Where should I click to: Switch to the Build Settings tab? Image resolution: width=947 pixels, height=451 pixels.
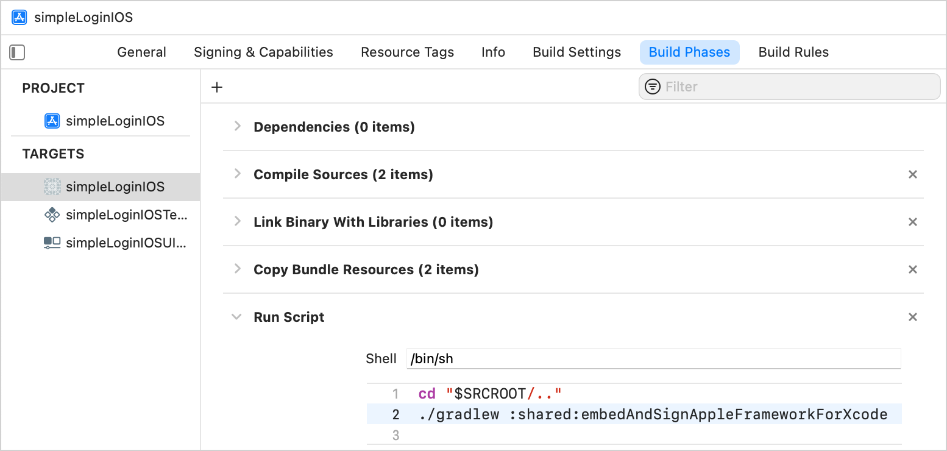click(576, 52)
